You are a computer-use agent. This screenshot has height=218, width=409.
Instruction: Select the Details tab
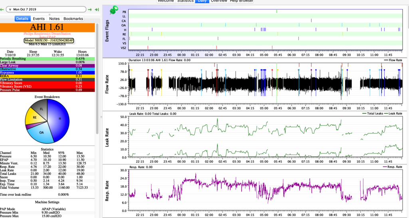pos(22,19)
